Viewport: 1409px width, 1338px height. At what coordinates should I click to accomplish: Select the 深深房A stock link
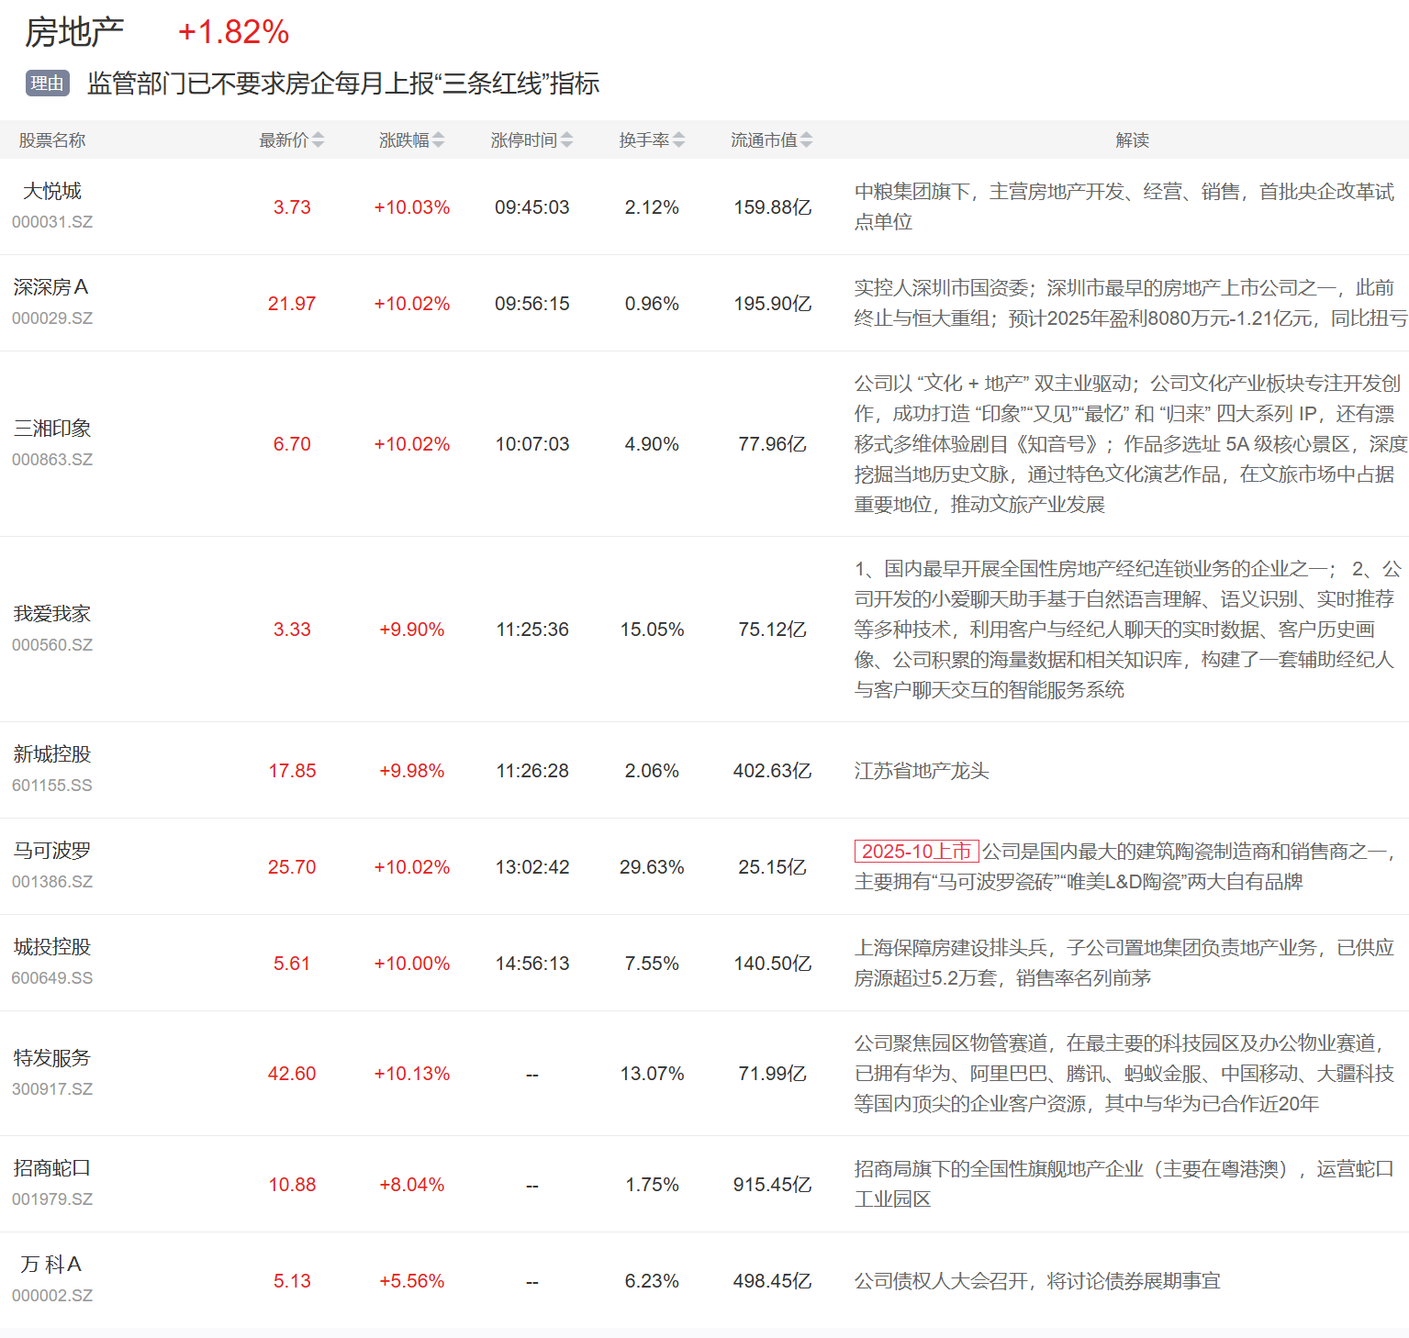click(51, 287)
